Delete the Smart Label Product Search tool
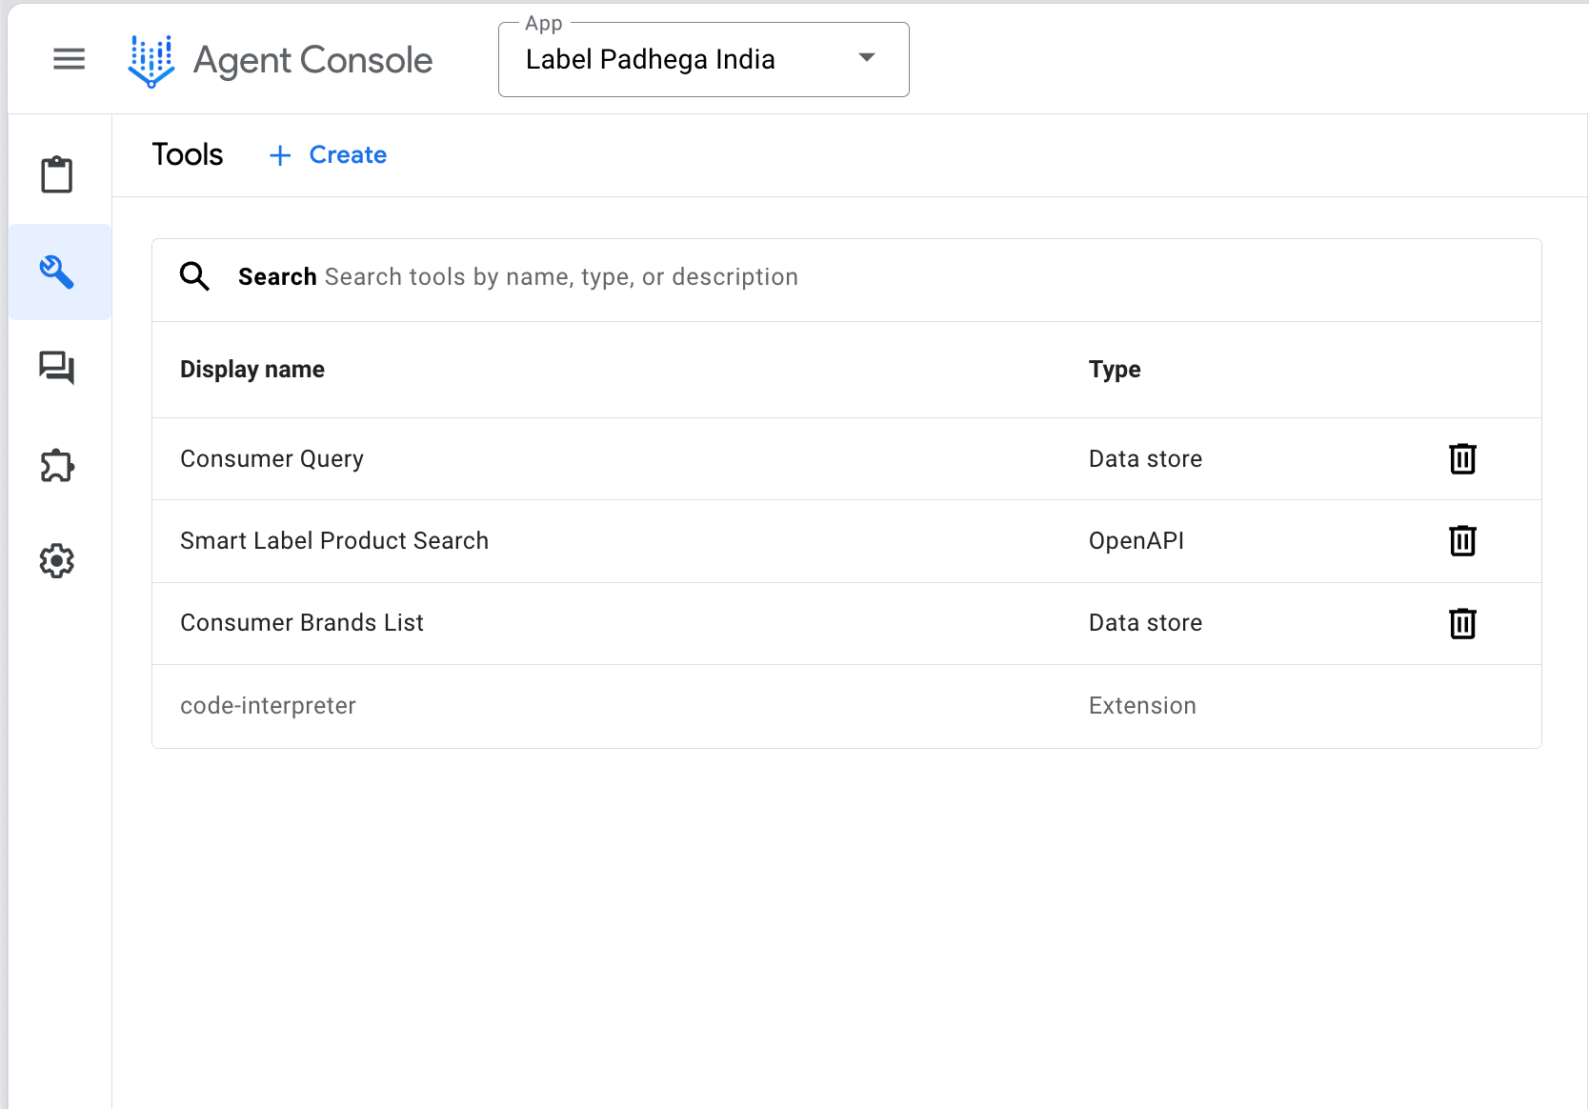Screen dimensions: 1589x1109 pyautogui.click(x=1462, y=541)
